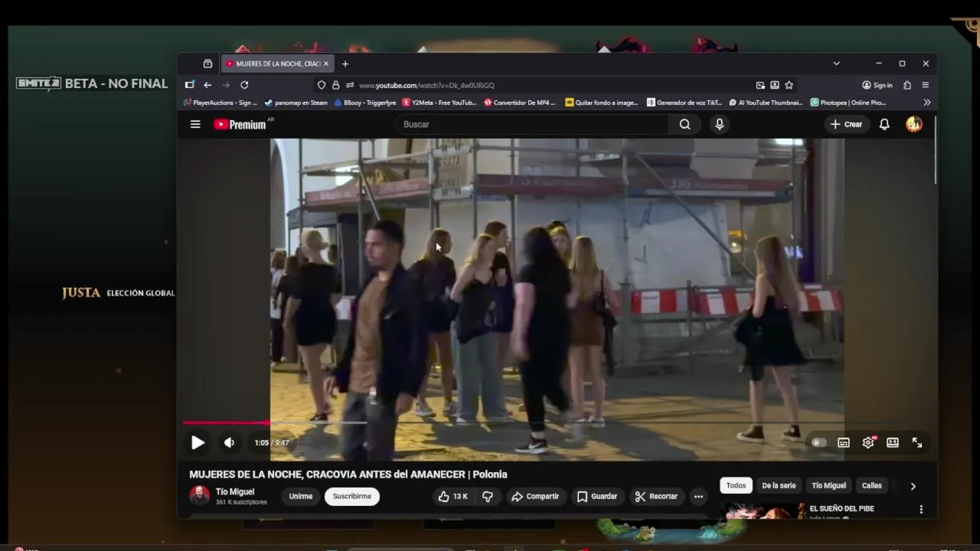The image size is (980, 551).
Task: Go to YouTube Premium home logo
Action: pos(240,124)
